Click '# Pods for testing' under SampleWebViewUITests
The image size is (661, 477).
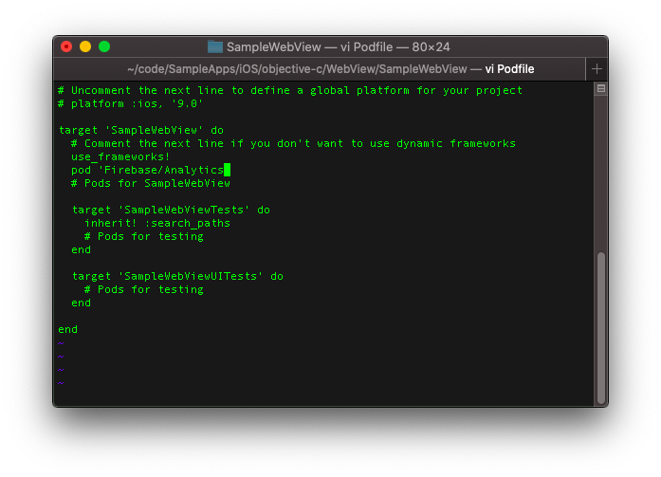144,289
